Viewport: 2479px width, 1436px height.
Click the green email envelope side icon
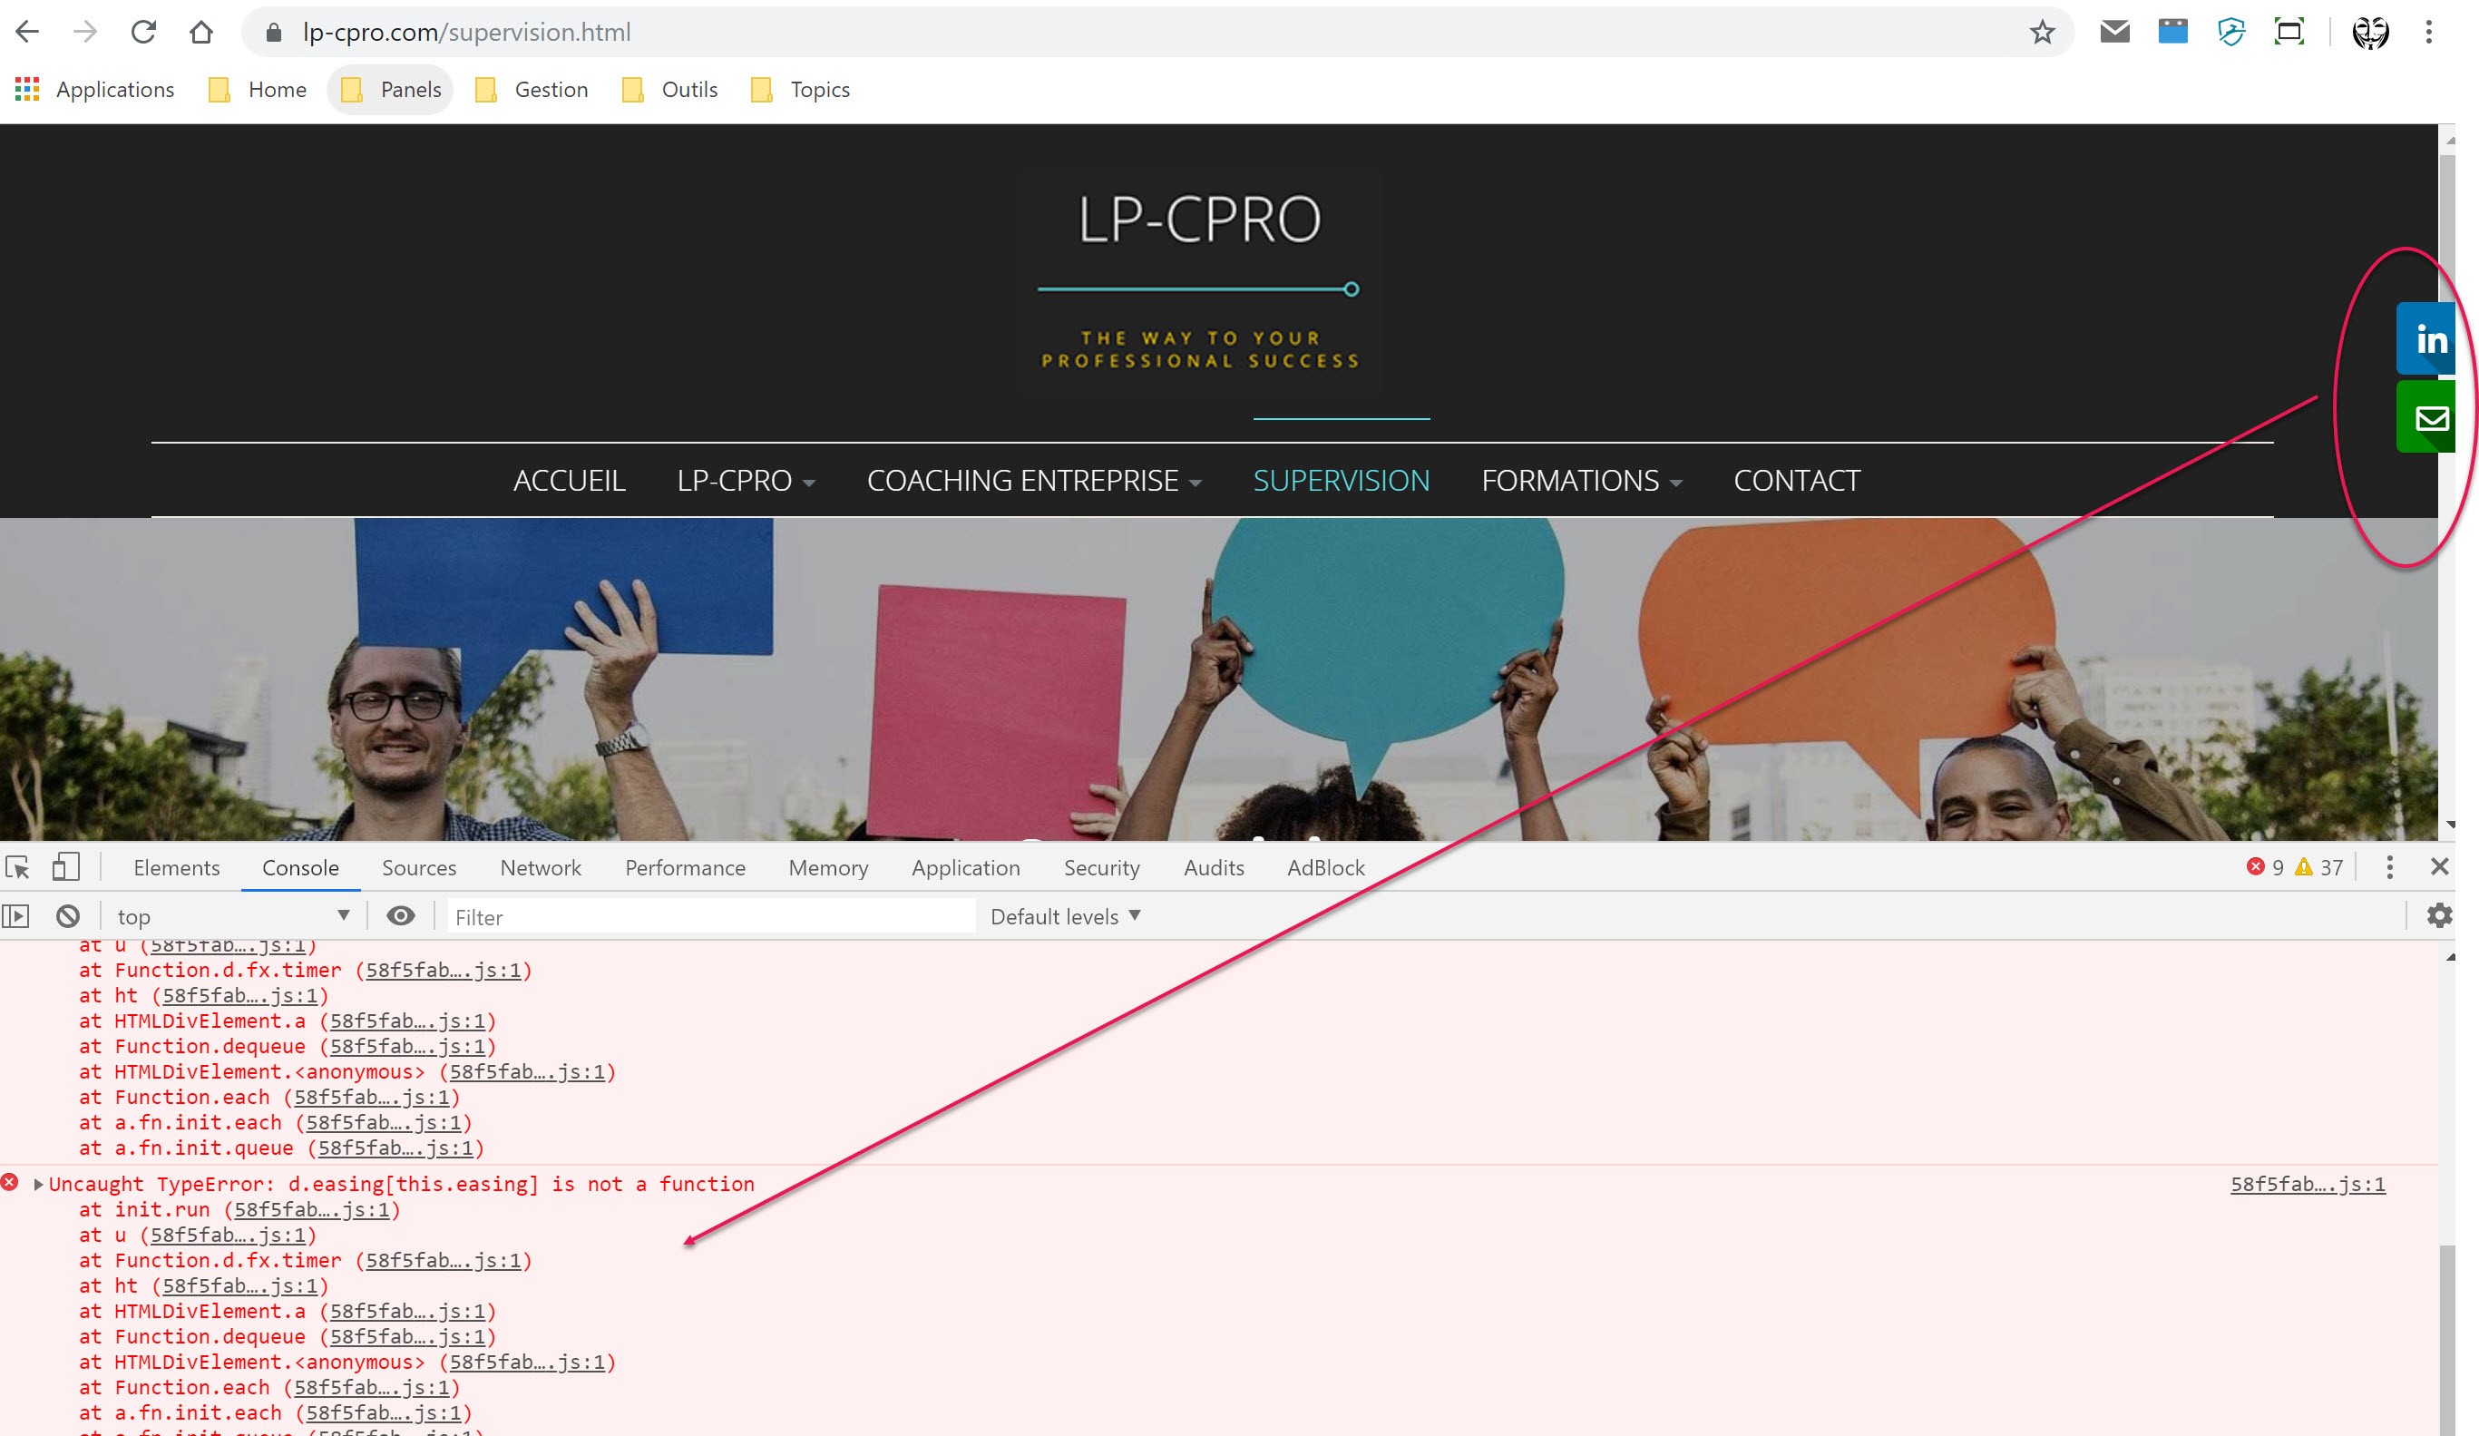tap(2428, 419)
